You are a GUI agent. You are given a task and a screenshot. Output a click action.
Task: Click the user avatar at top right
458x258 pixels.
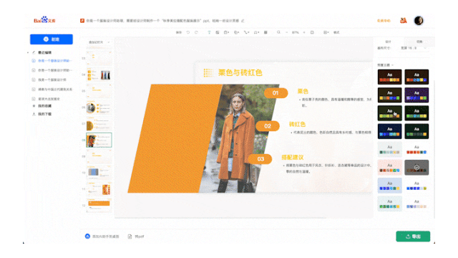pos(419,21)
